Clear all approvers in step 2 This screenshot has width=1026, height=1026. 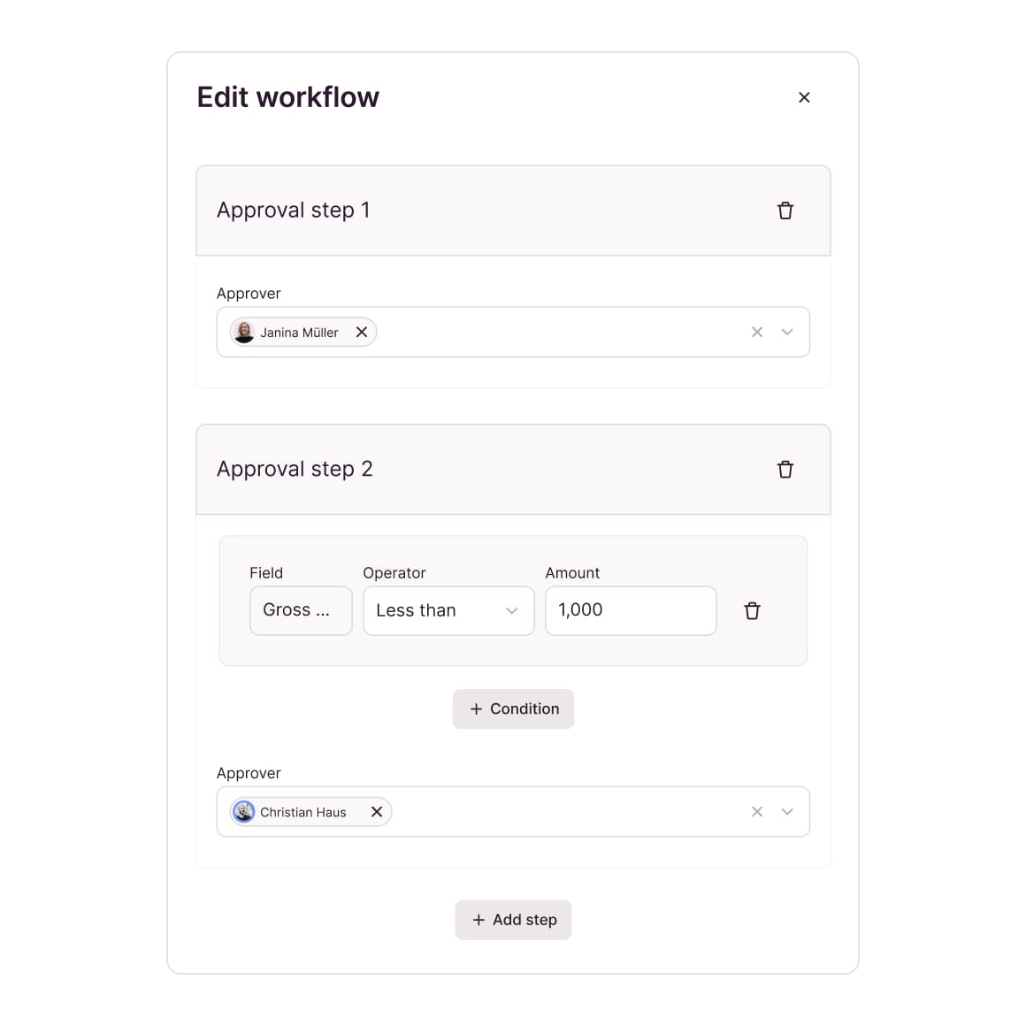[x=757, y=812]
